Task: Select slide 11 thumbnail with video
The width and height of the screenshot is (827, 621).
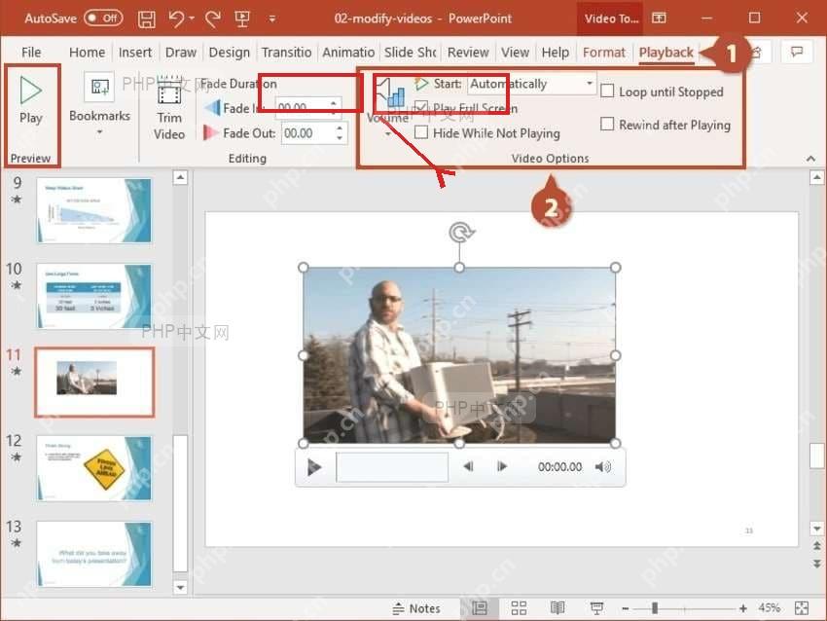Action: point(94,383)
